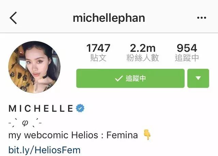The width and height of the screenshot is (218, 156).
Task: Tap the 粉絲人數 followers label
Action: point(143,58)
